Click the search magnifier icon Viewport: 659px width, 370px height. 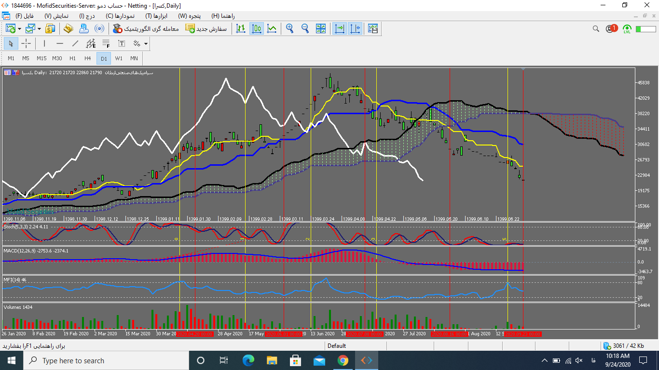click(x=596, y=29)
